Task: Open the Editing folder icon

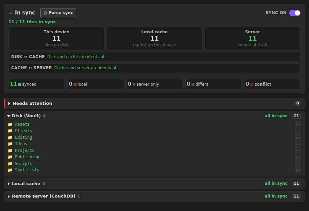Action: pos(10,137)
